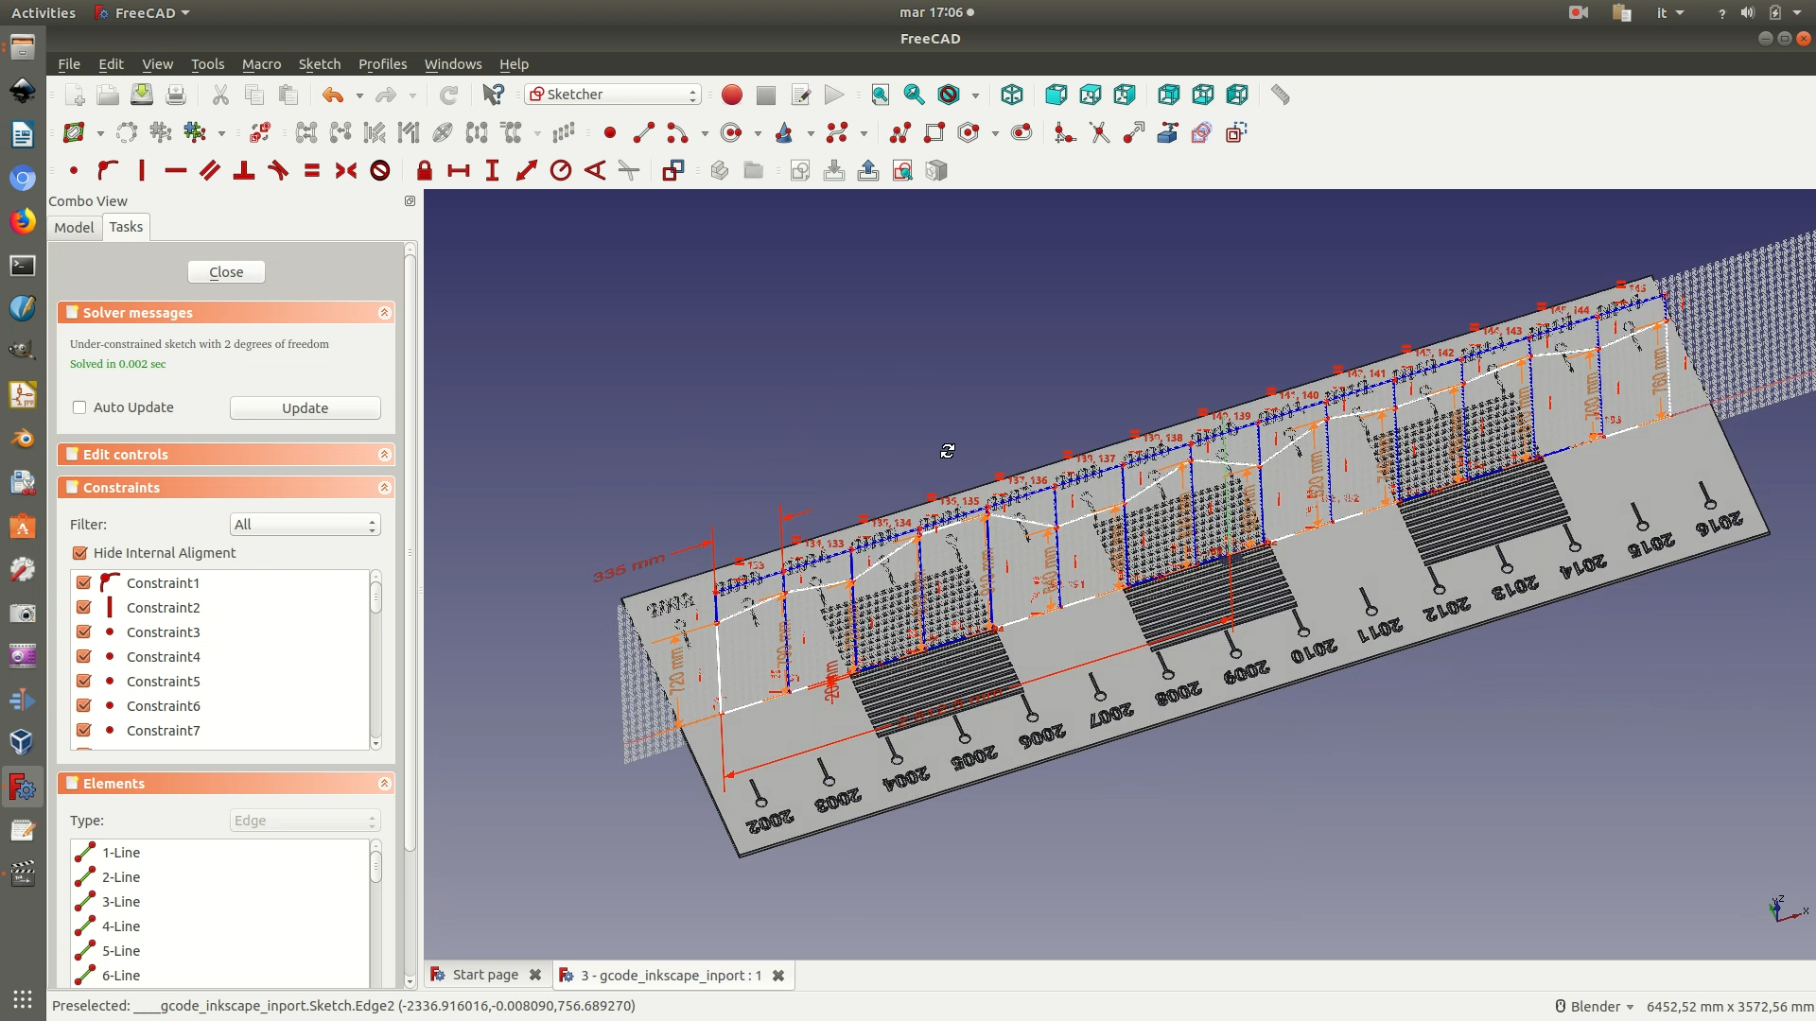Click the Combo View float toggle icon
Screen dimensions: 1816x1021
(x=410, y=201)
